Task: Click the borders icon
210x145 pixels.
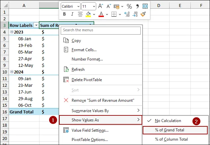Action: (114, 14)
